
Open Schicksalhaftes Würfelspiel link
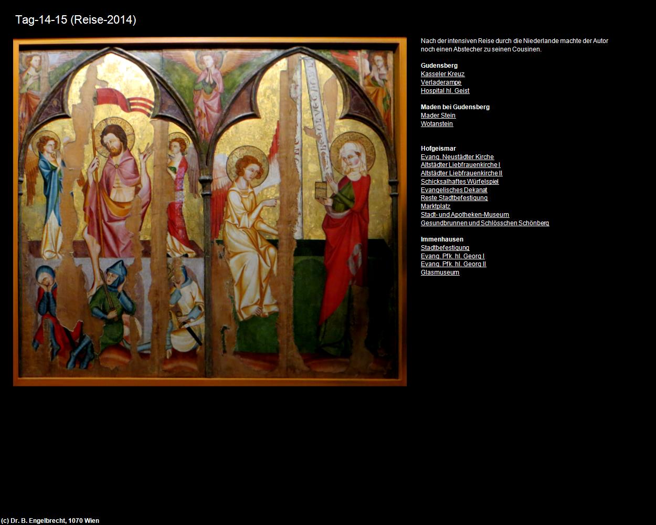(x=460, y=182)
